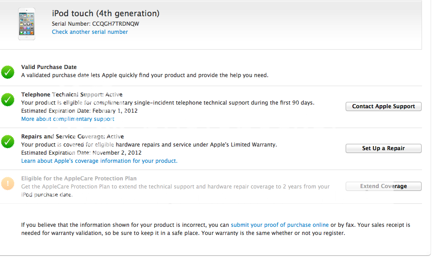Click green checkmark for Repairs and Service Coverage

8,142
